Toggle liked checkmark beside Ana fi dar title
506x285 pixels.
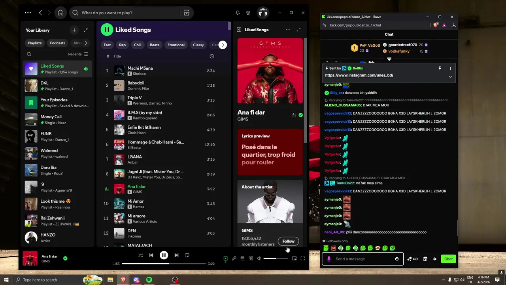pyautogui.click(x=300, y=115)
